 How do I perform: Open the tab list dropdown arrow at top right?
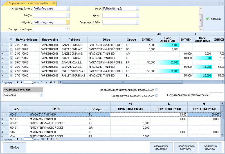pos(222,3)
